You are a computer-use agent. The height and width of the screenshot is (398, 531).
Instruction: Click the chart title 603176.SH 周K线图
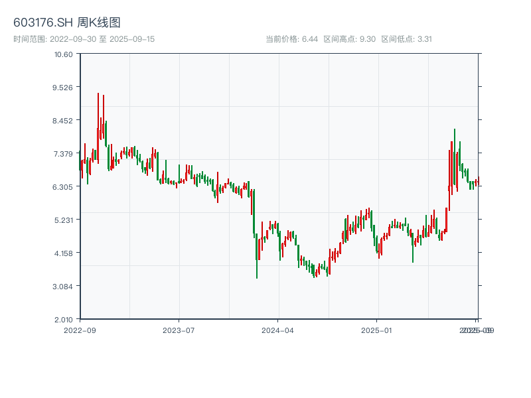pyautogui.click(x=67, y=23)
